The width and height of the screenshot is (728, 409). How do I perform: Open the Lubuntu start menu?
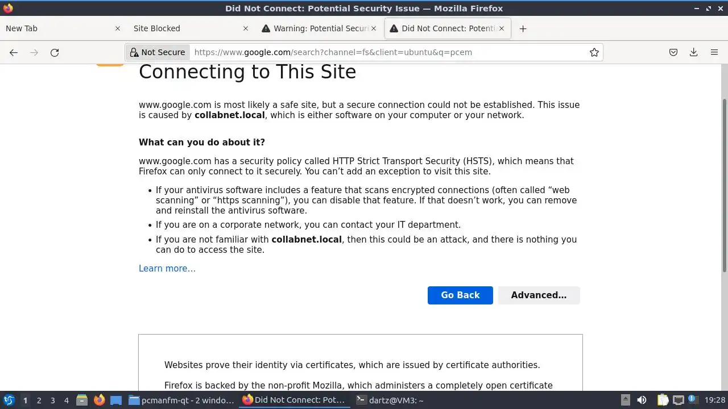coord(9,400)
